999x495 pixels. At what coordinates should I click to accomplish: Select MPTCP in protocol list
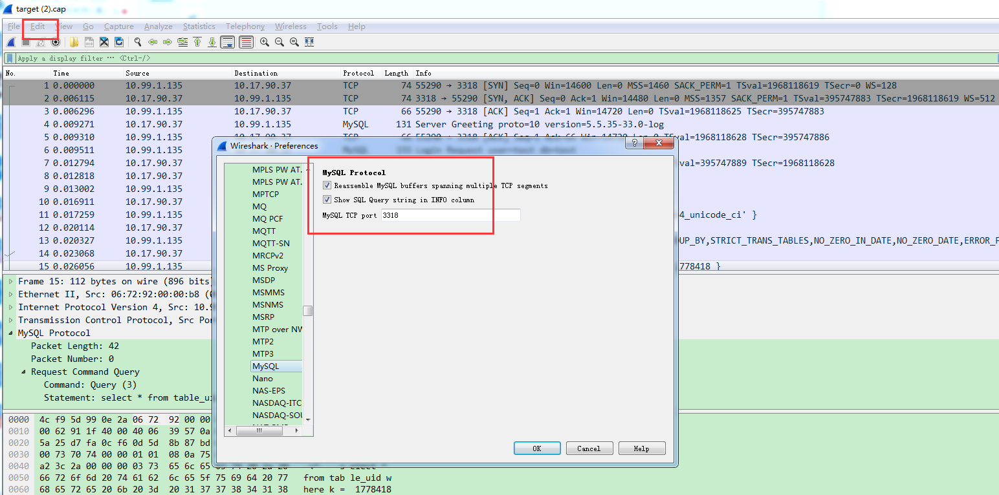coord(265,194)
